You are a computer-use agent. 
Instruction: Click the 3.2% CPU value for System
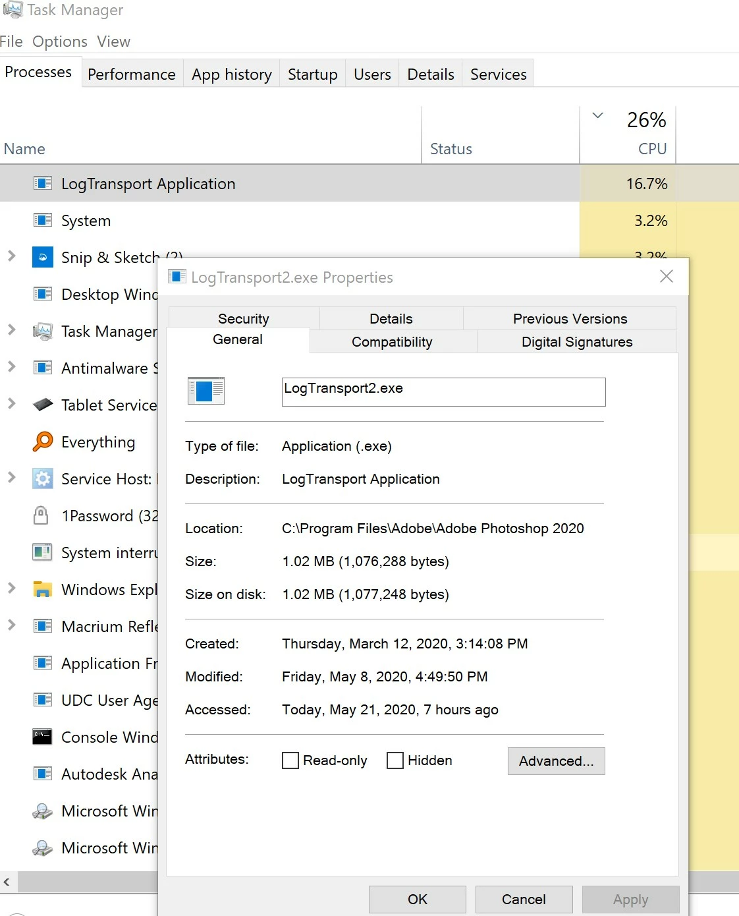click(651, 220)
